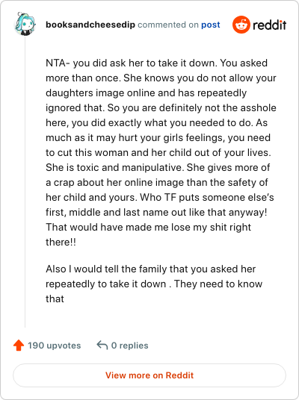Visit the booksandcheesedip user profile
Image resolution: width=299 pixels, height=400 pixels.
(90, 25)
